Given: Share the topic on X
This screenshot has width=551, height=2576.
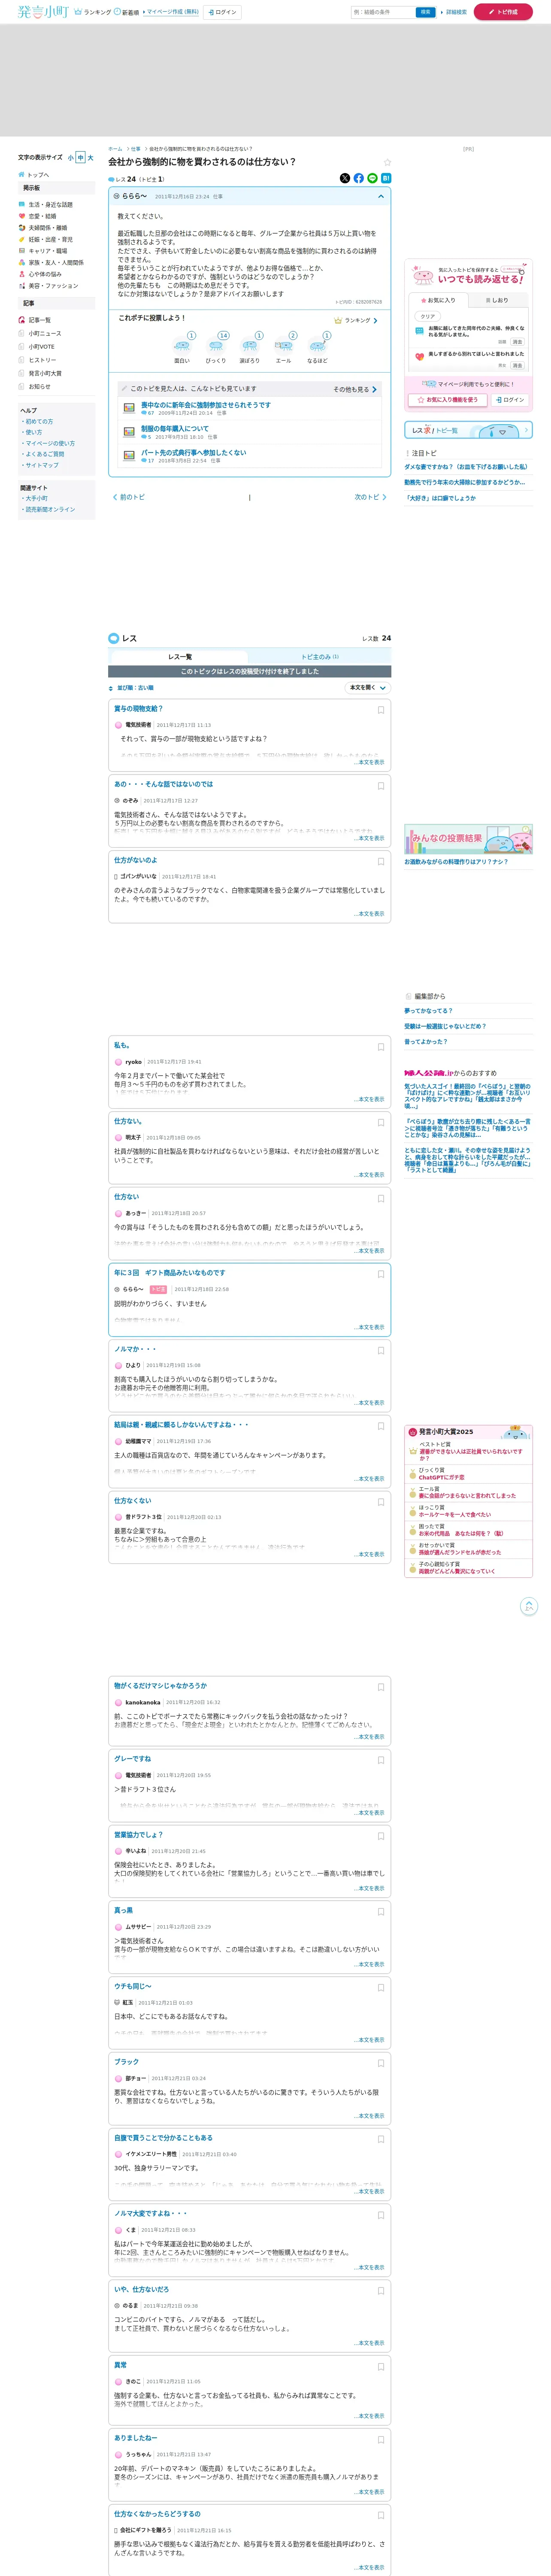Looking at the screenshot, I should (345, 178).
